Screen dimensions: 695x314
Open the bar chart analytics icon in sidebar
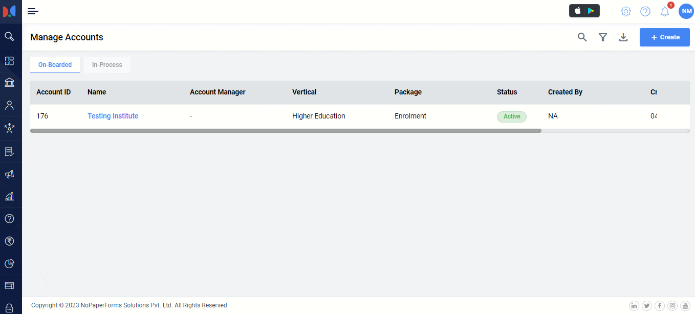click(x=9, y=196)
